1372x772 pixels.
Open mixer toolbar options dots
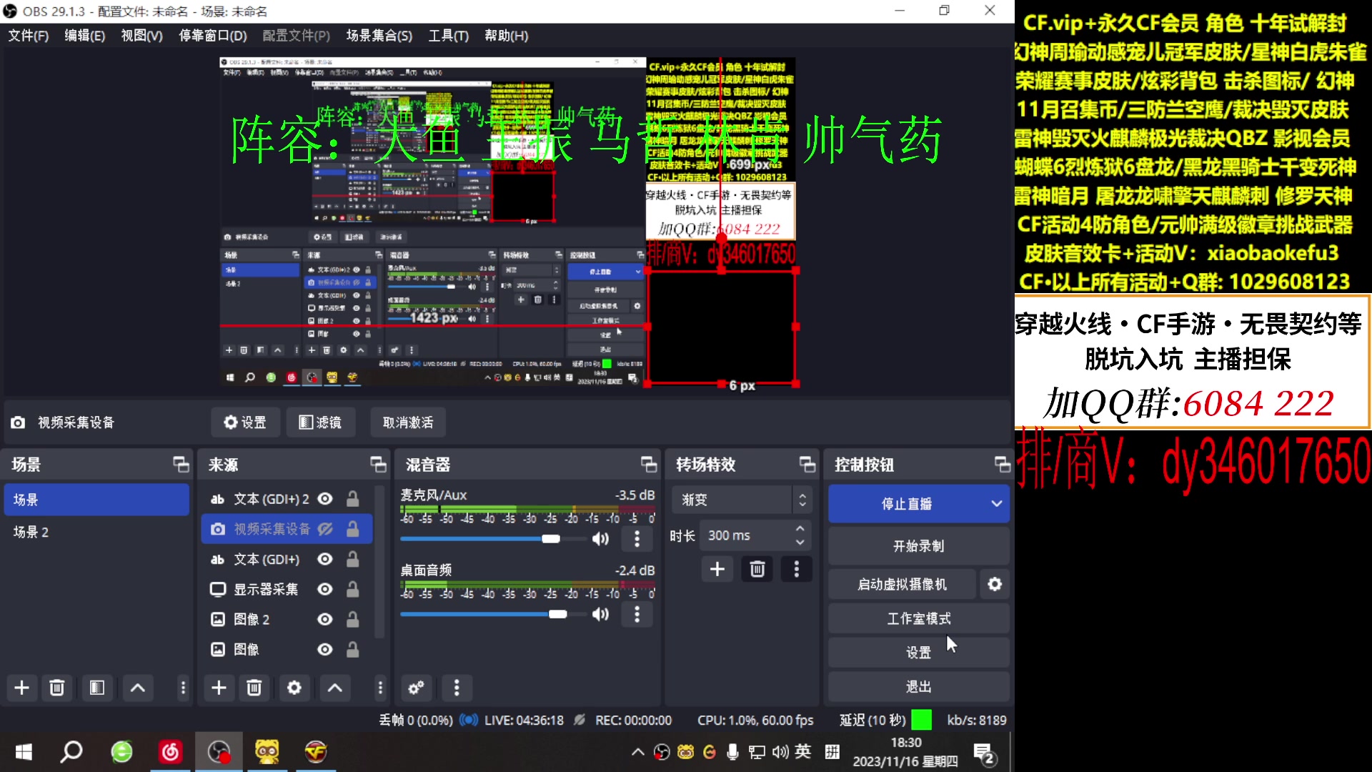(457, 688)
